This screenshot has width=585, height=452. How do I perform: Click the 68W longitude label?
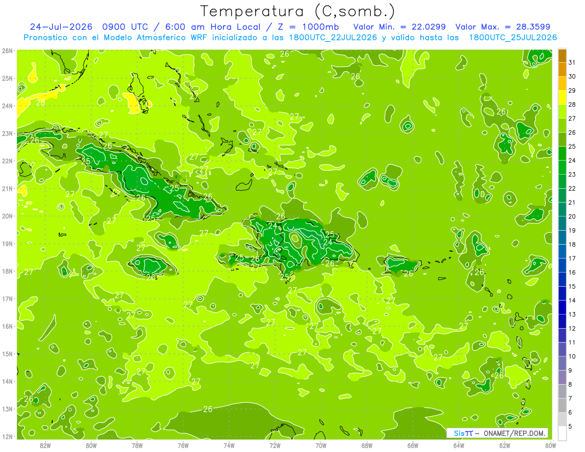[x=367, y=445]
